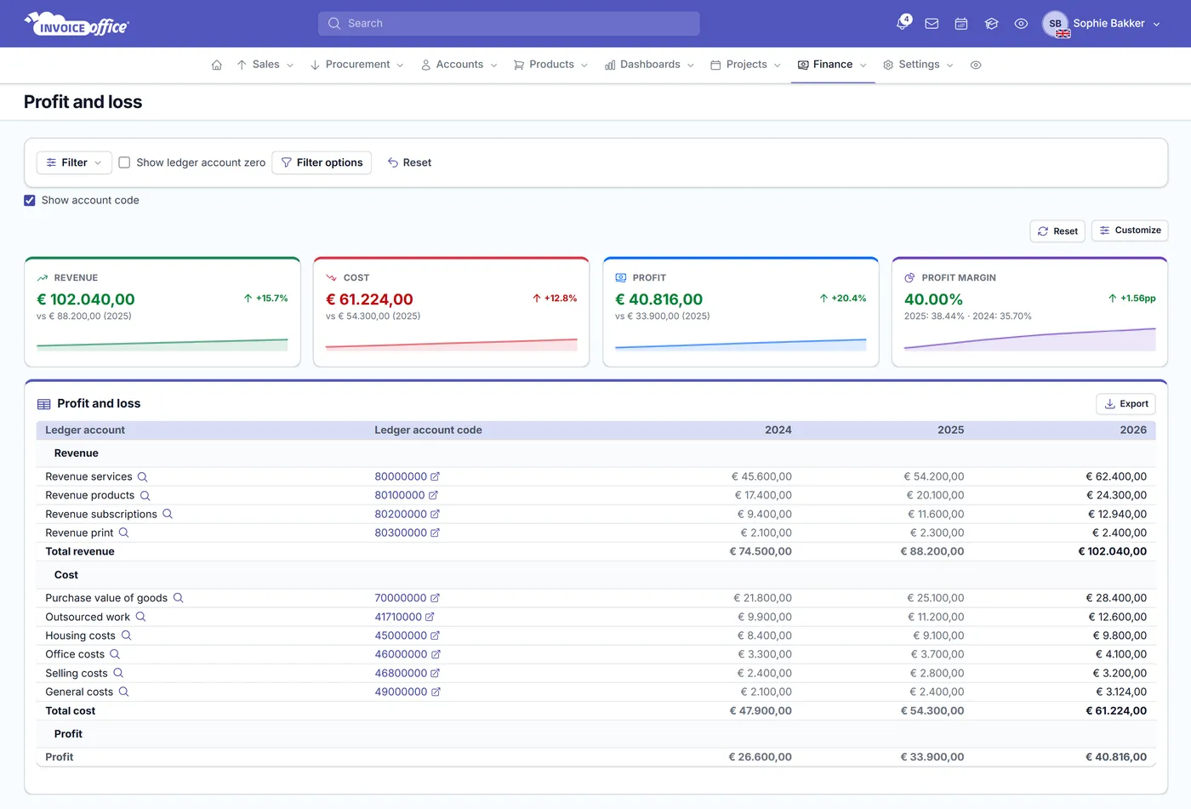
Task: Enable Show ledger account zero checkbox
Action: [x=124, y=162]
